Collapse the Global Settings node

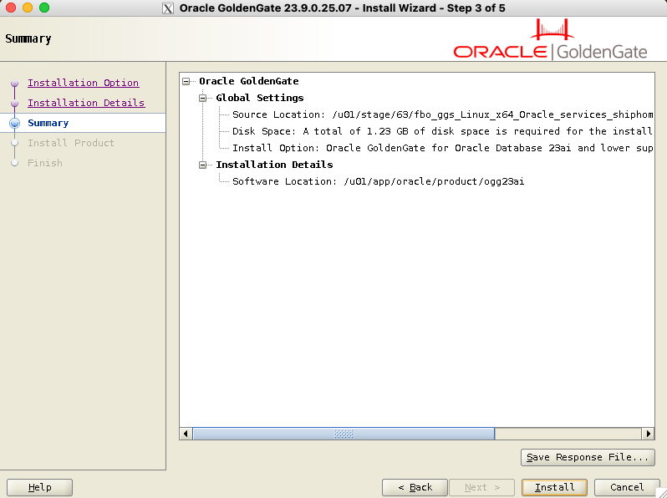[203, 98]
